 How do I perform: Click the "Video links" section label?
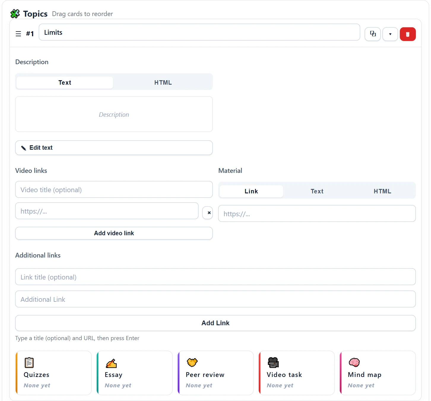(31, 171)
